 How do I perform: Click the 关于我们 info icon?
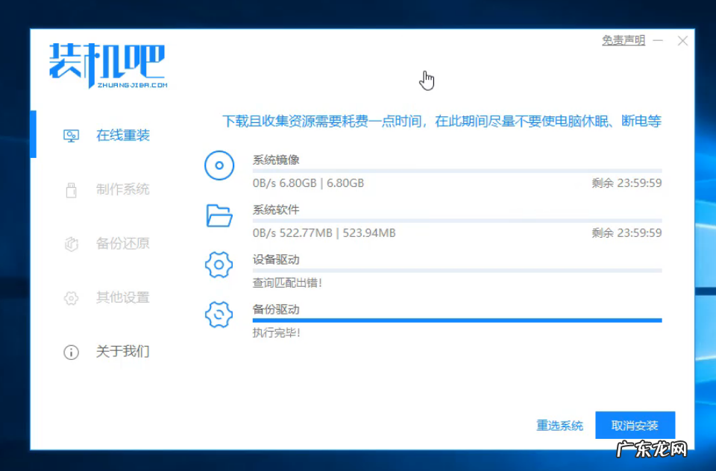point(71,352)
